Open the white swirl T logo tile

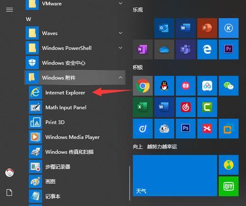tap(143, 129)
